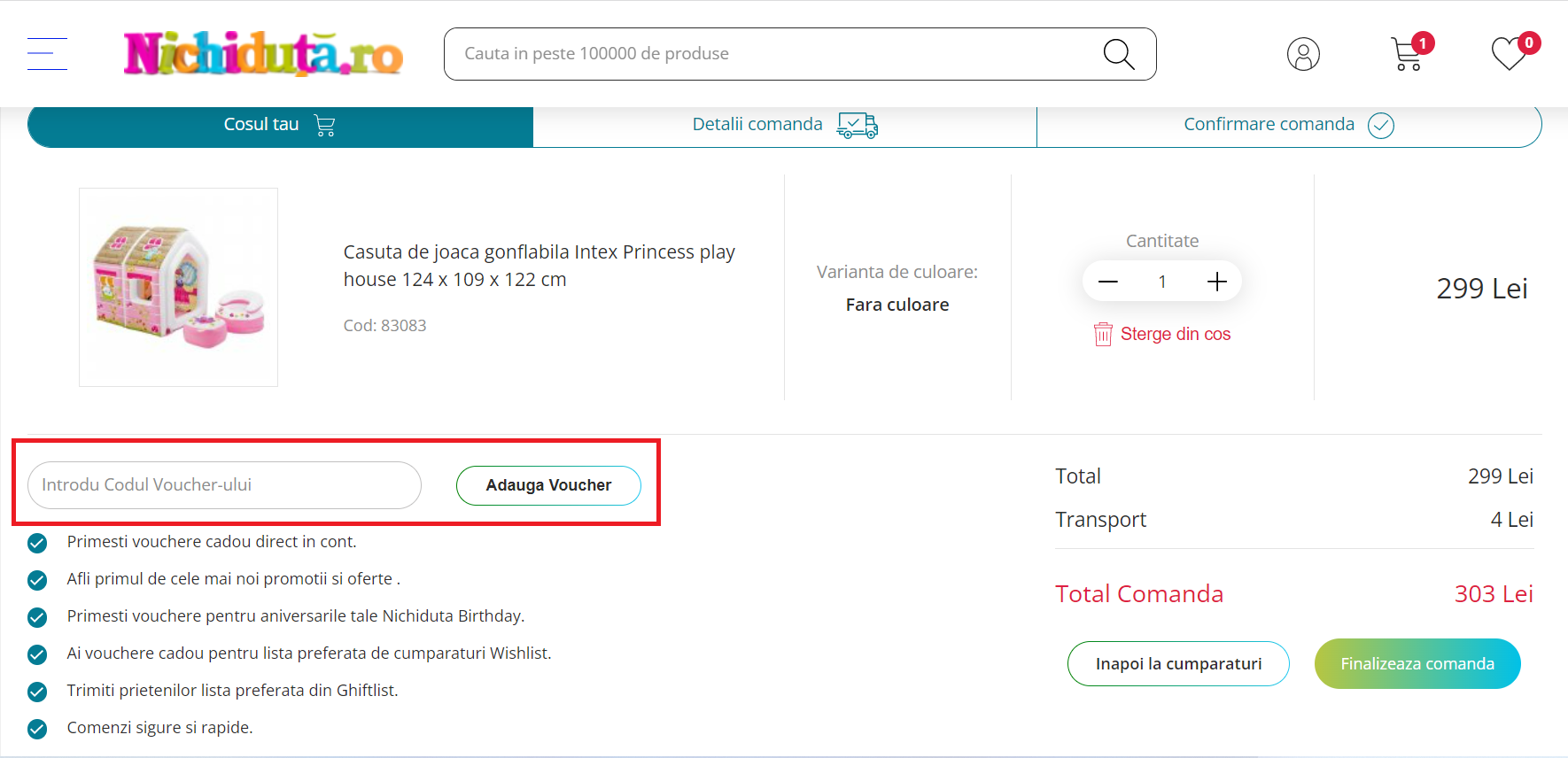Screen dimensions: 1568x758
Task: Open the hamburger menu icon
Action: (x=47, y=54)
